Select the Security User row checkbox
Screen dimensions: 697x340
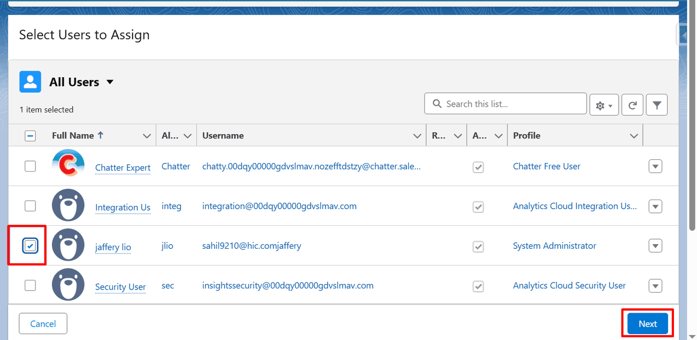click(x=31, y=285)
